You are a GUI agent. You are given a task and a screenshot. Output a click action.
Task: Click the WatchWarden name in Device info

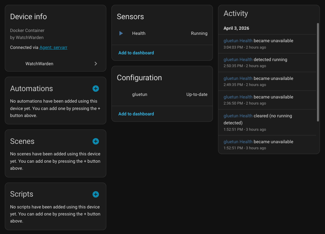pos(39,64)
